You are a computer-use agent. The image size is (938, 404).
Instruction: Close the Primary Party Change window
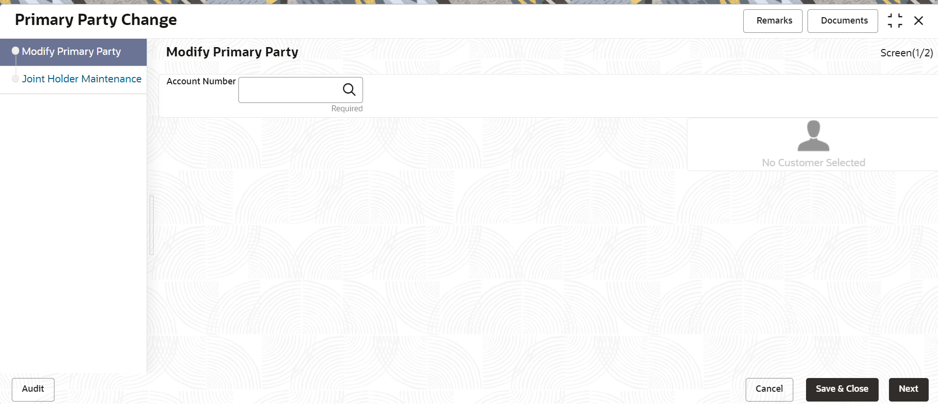coord(919,21)
